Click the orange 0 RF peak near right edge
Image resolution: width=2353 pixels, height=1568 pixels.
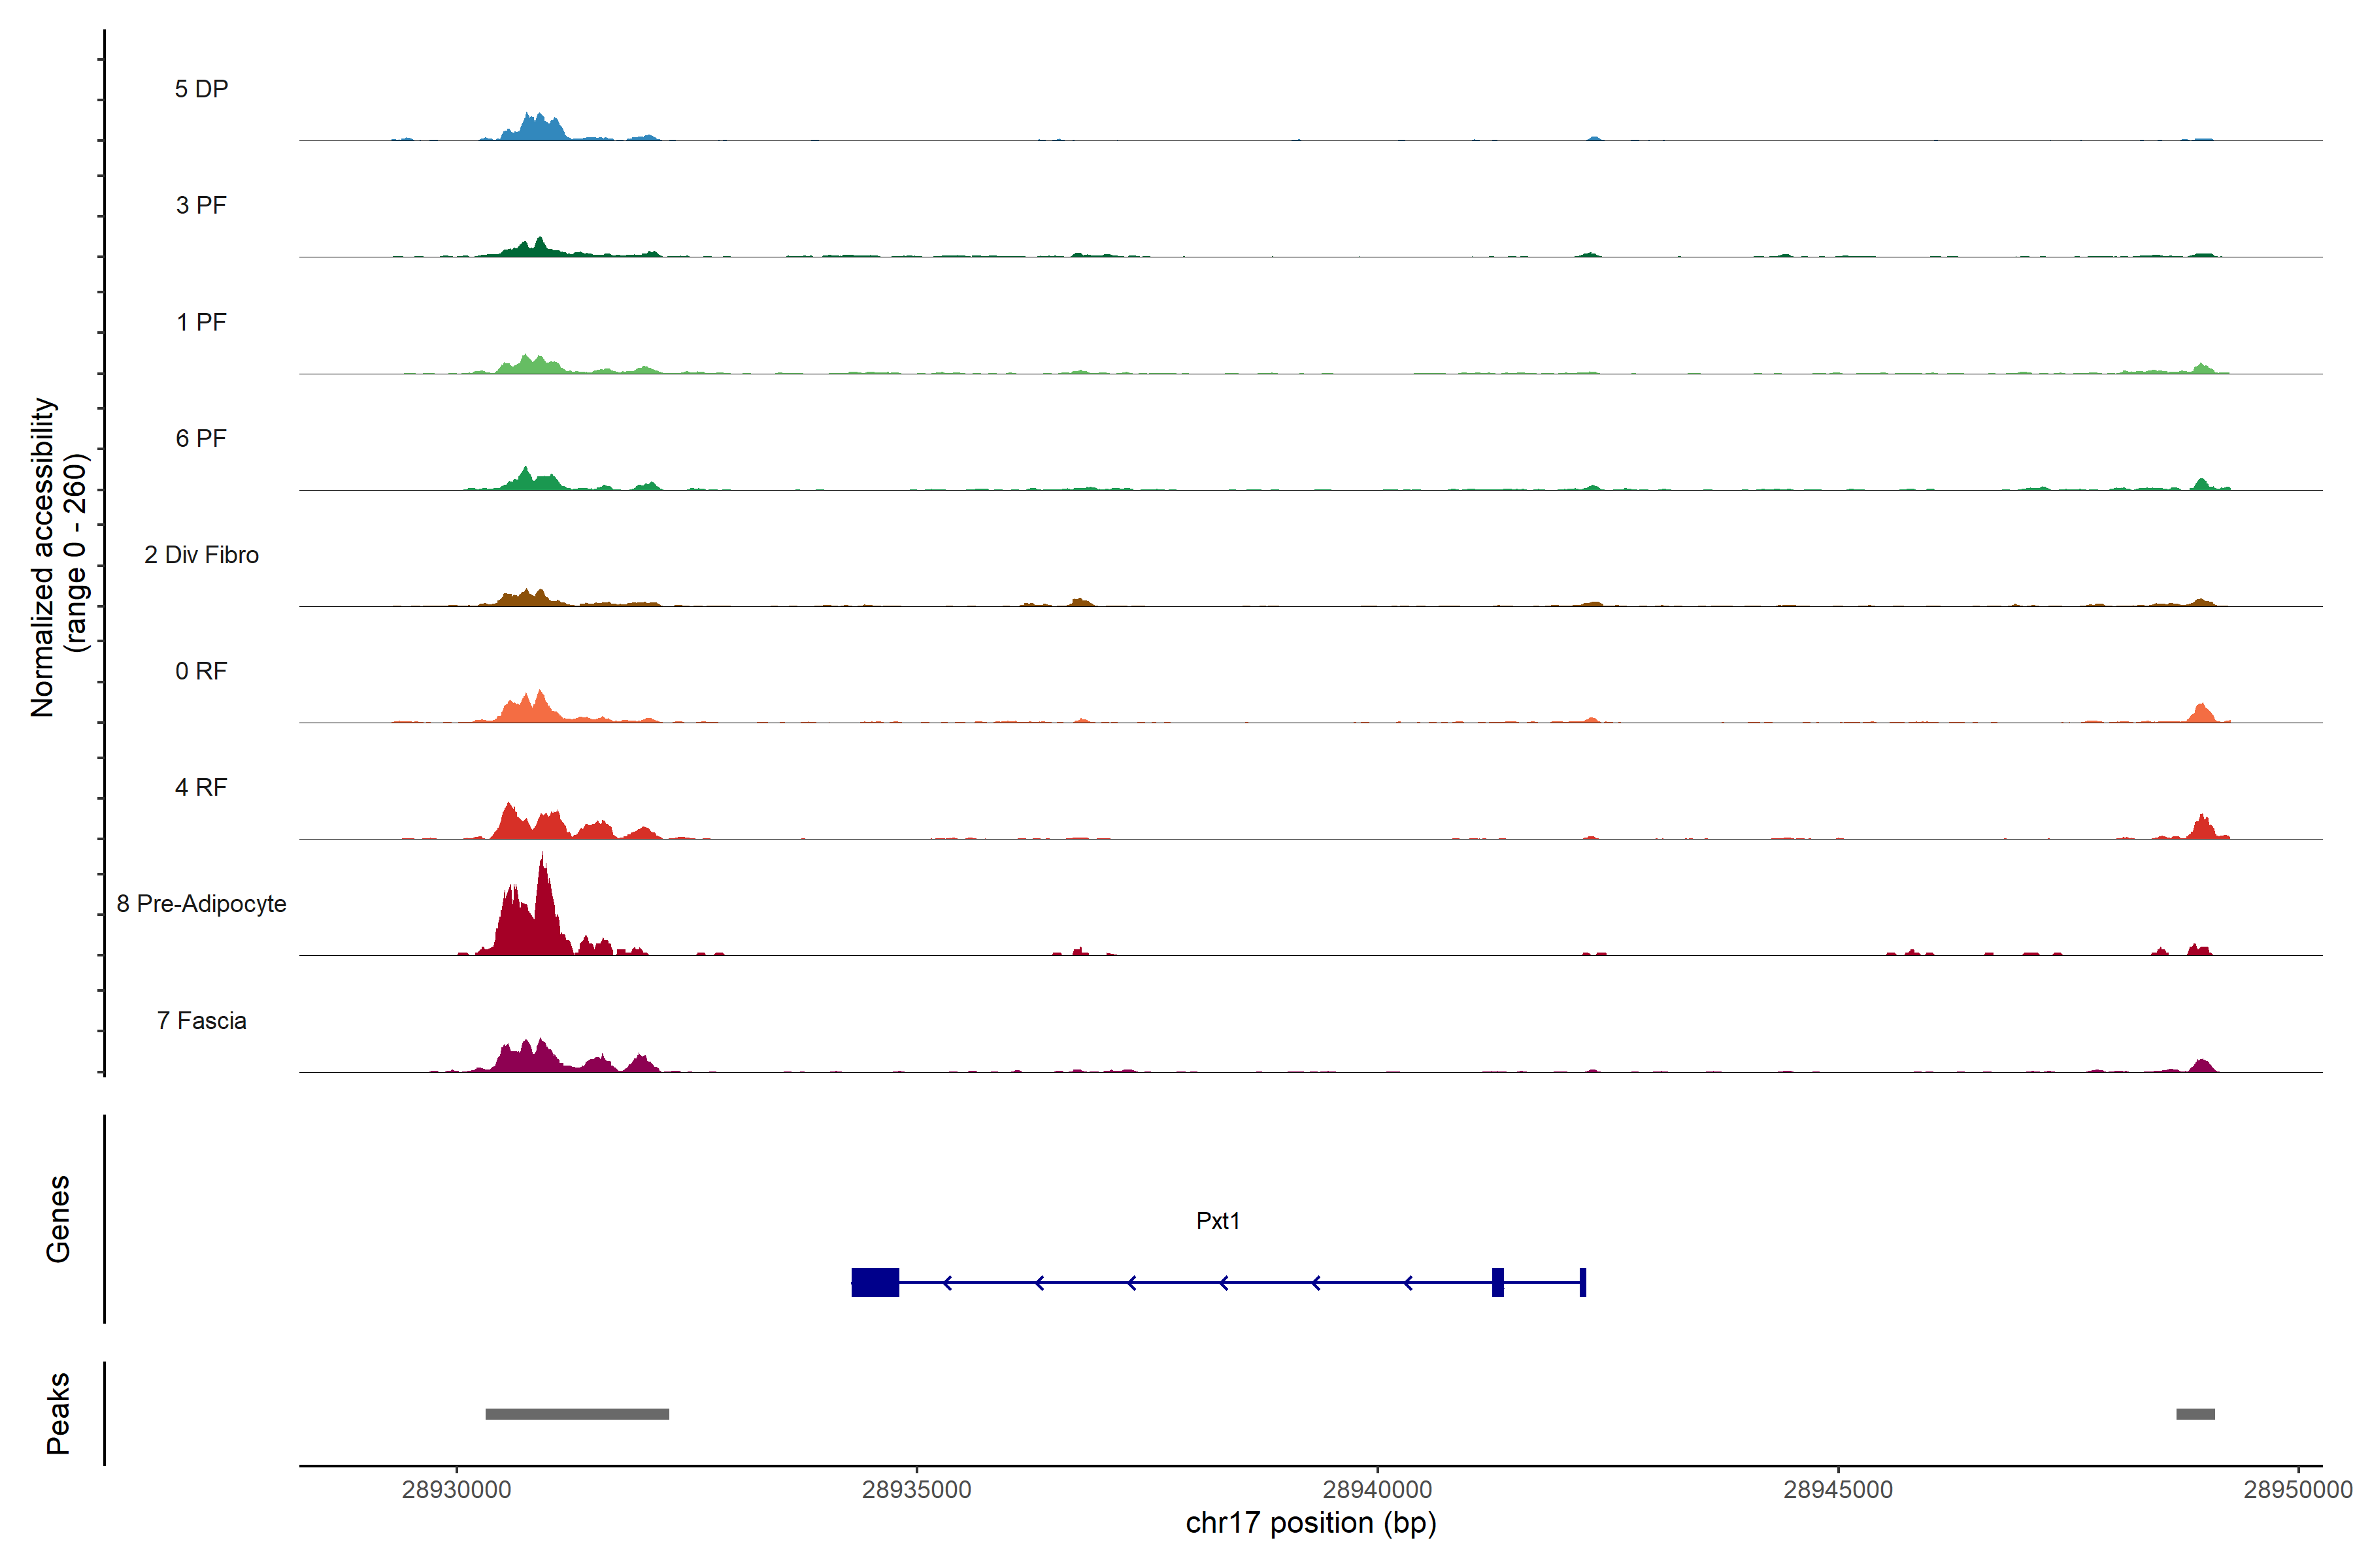click(2201, 714)
